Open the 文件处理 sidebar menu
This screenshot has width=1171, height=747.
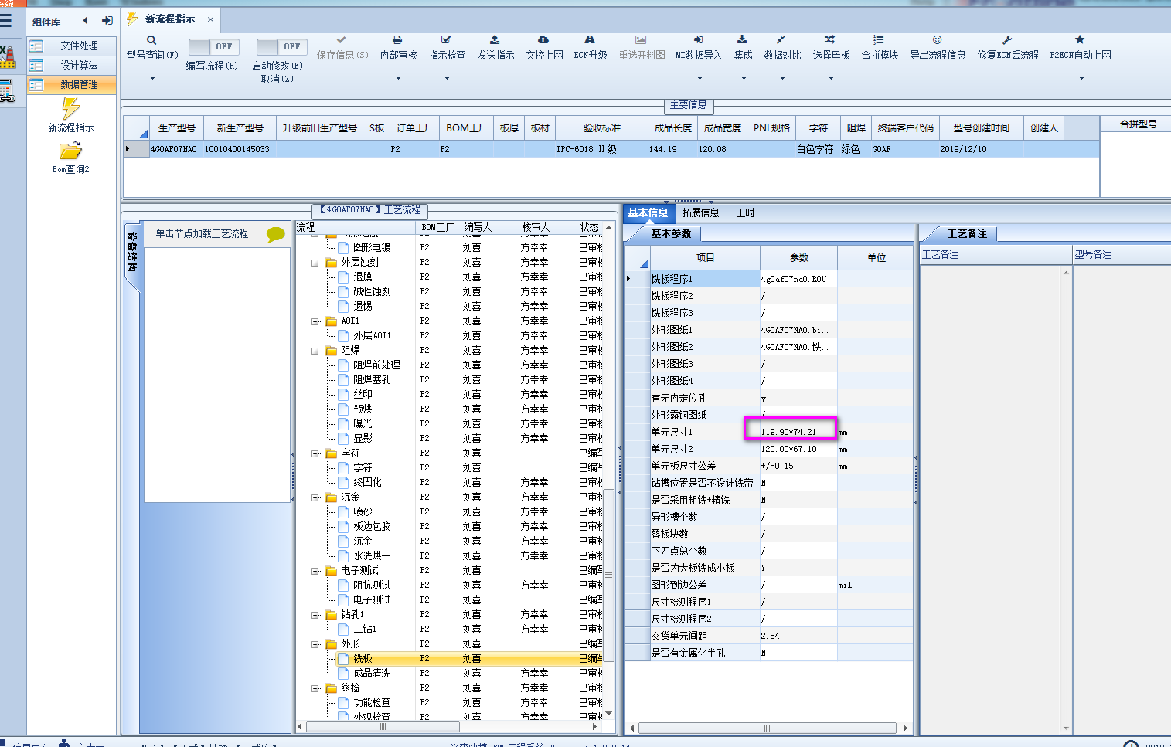pyautogui.click(x=72, y=46)
